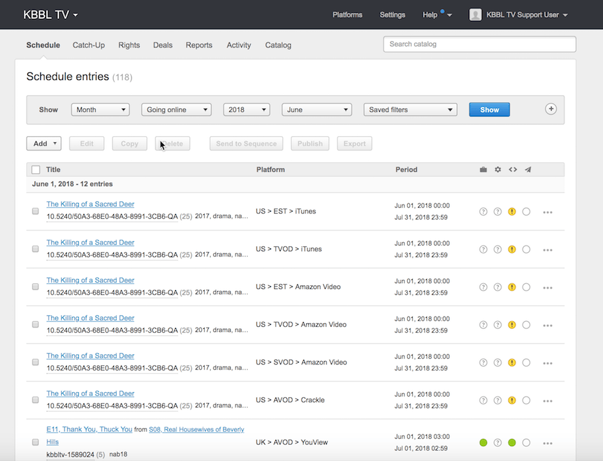Open the Saved filters dropdown
This screenshot has width=603, height=461.
410,110
